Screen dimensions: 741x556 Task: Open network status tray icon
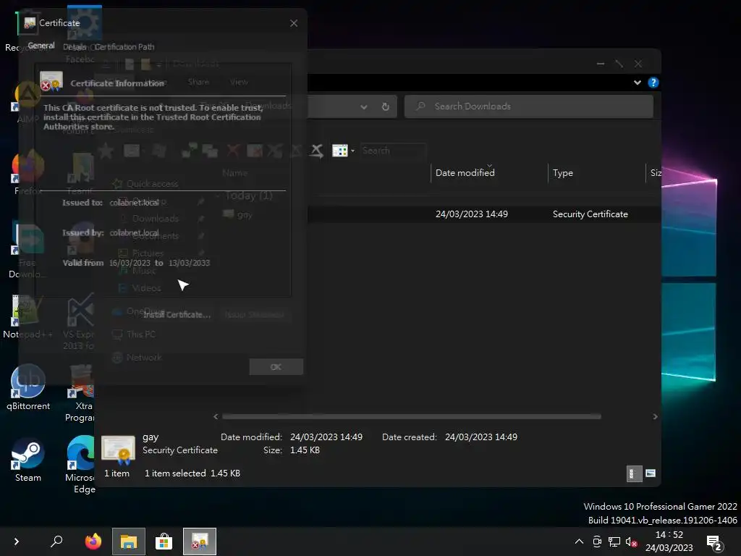(x=614, y=542)
